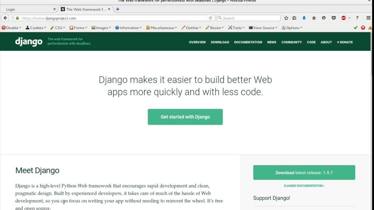The width and height of the screenshot is (374, 210).
Task: Bookmark this page with the star icon
Action: (286, 18)
